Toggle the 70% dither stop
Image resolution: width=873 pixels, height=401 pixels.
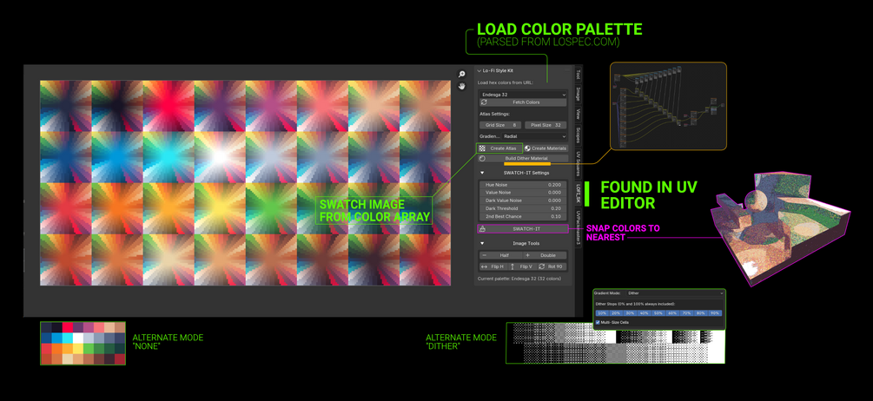pos(687,313)
